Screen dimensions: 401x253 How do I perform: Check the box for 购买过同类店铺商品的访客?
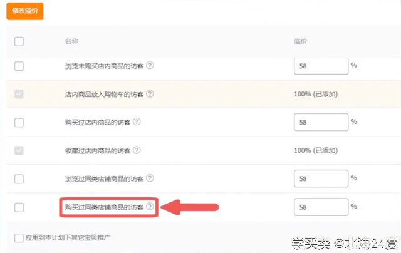[19, 207]
